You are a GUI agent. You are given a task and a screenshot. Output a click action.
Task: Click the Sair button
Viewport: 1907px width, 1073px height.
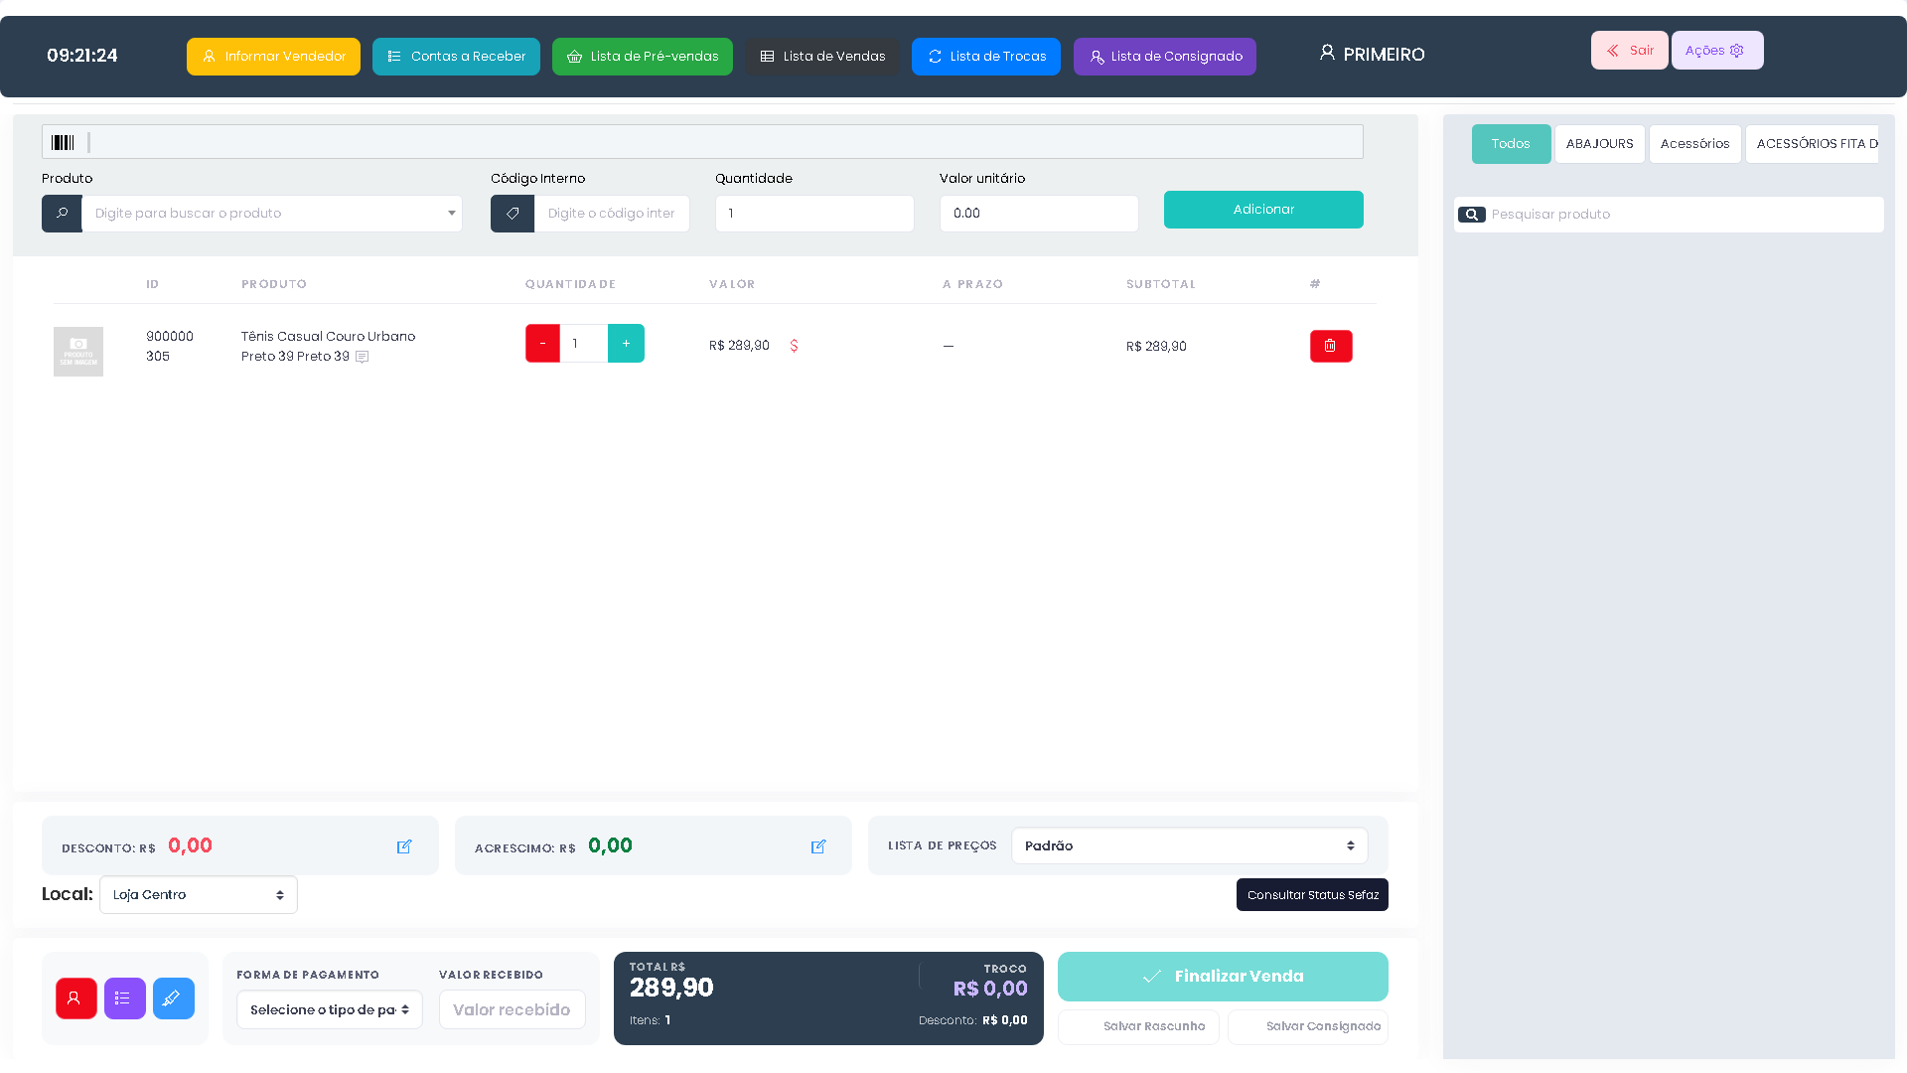pos(1630,51)
